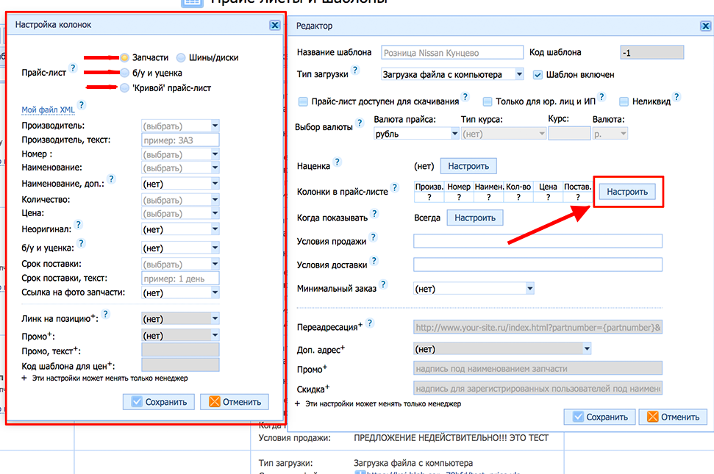Click help icon next to Прайс-лист label
Image resolution: width=714 pixels, height=474 pixels.
click(73, 69)
